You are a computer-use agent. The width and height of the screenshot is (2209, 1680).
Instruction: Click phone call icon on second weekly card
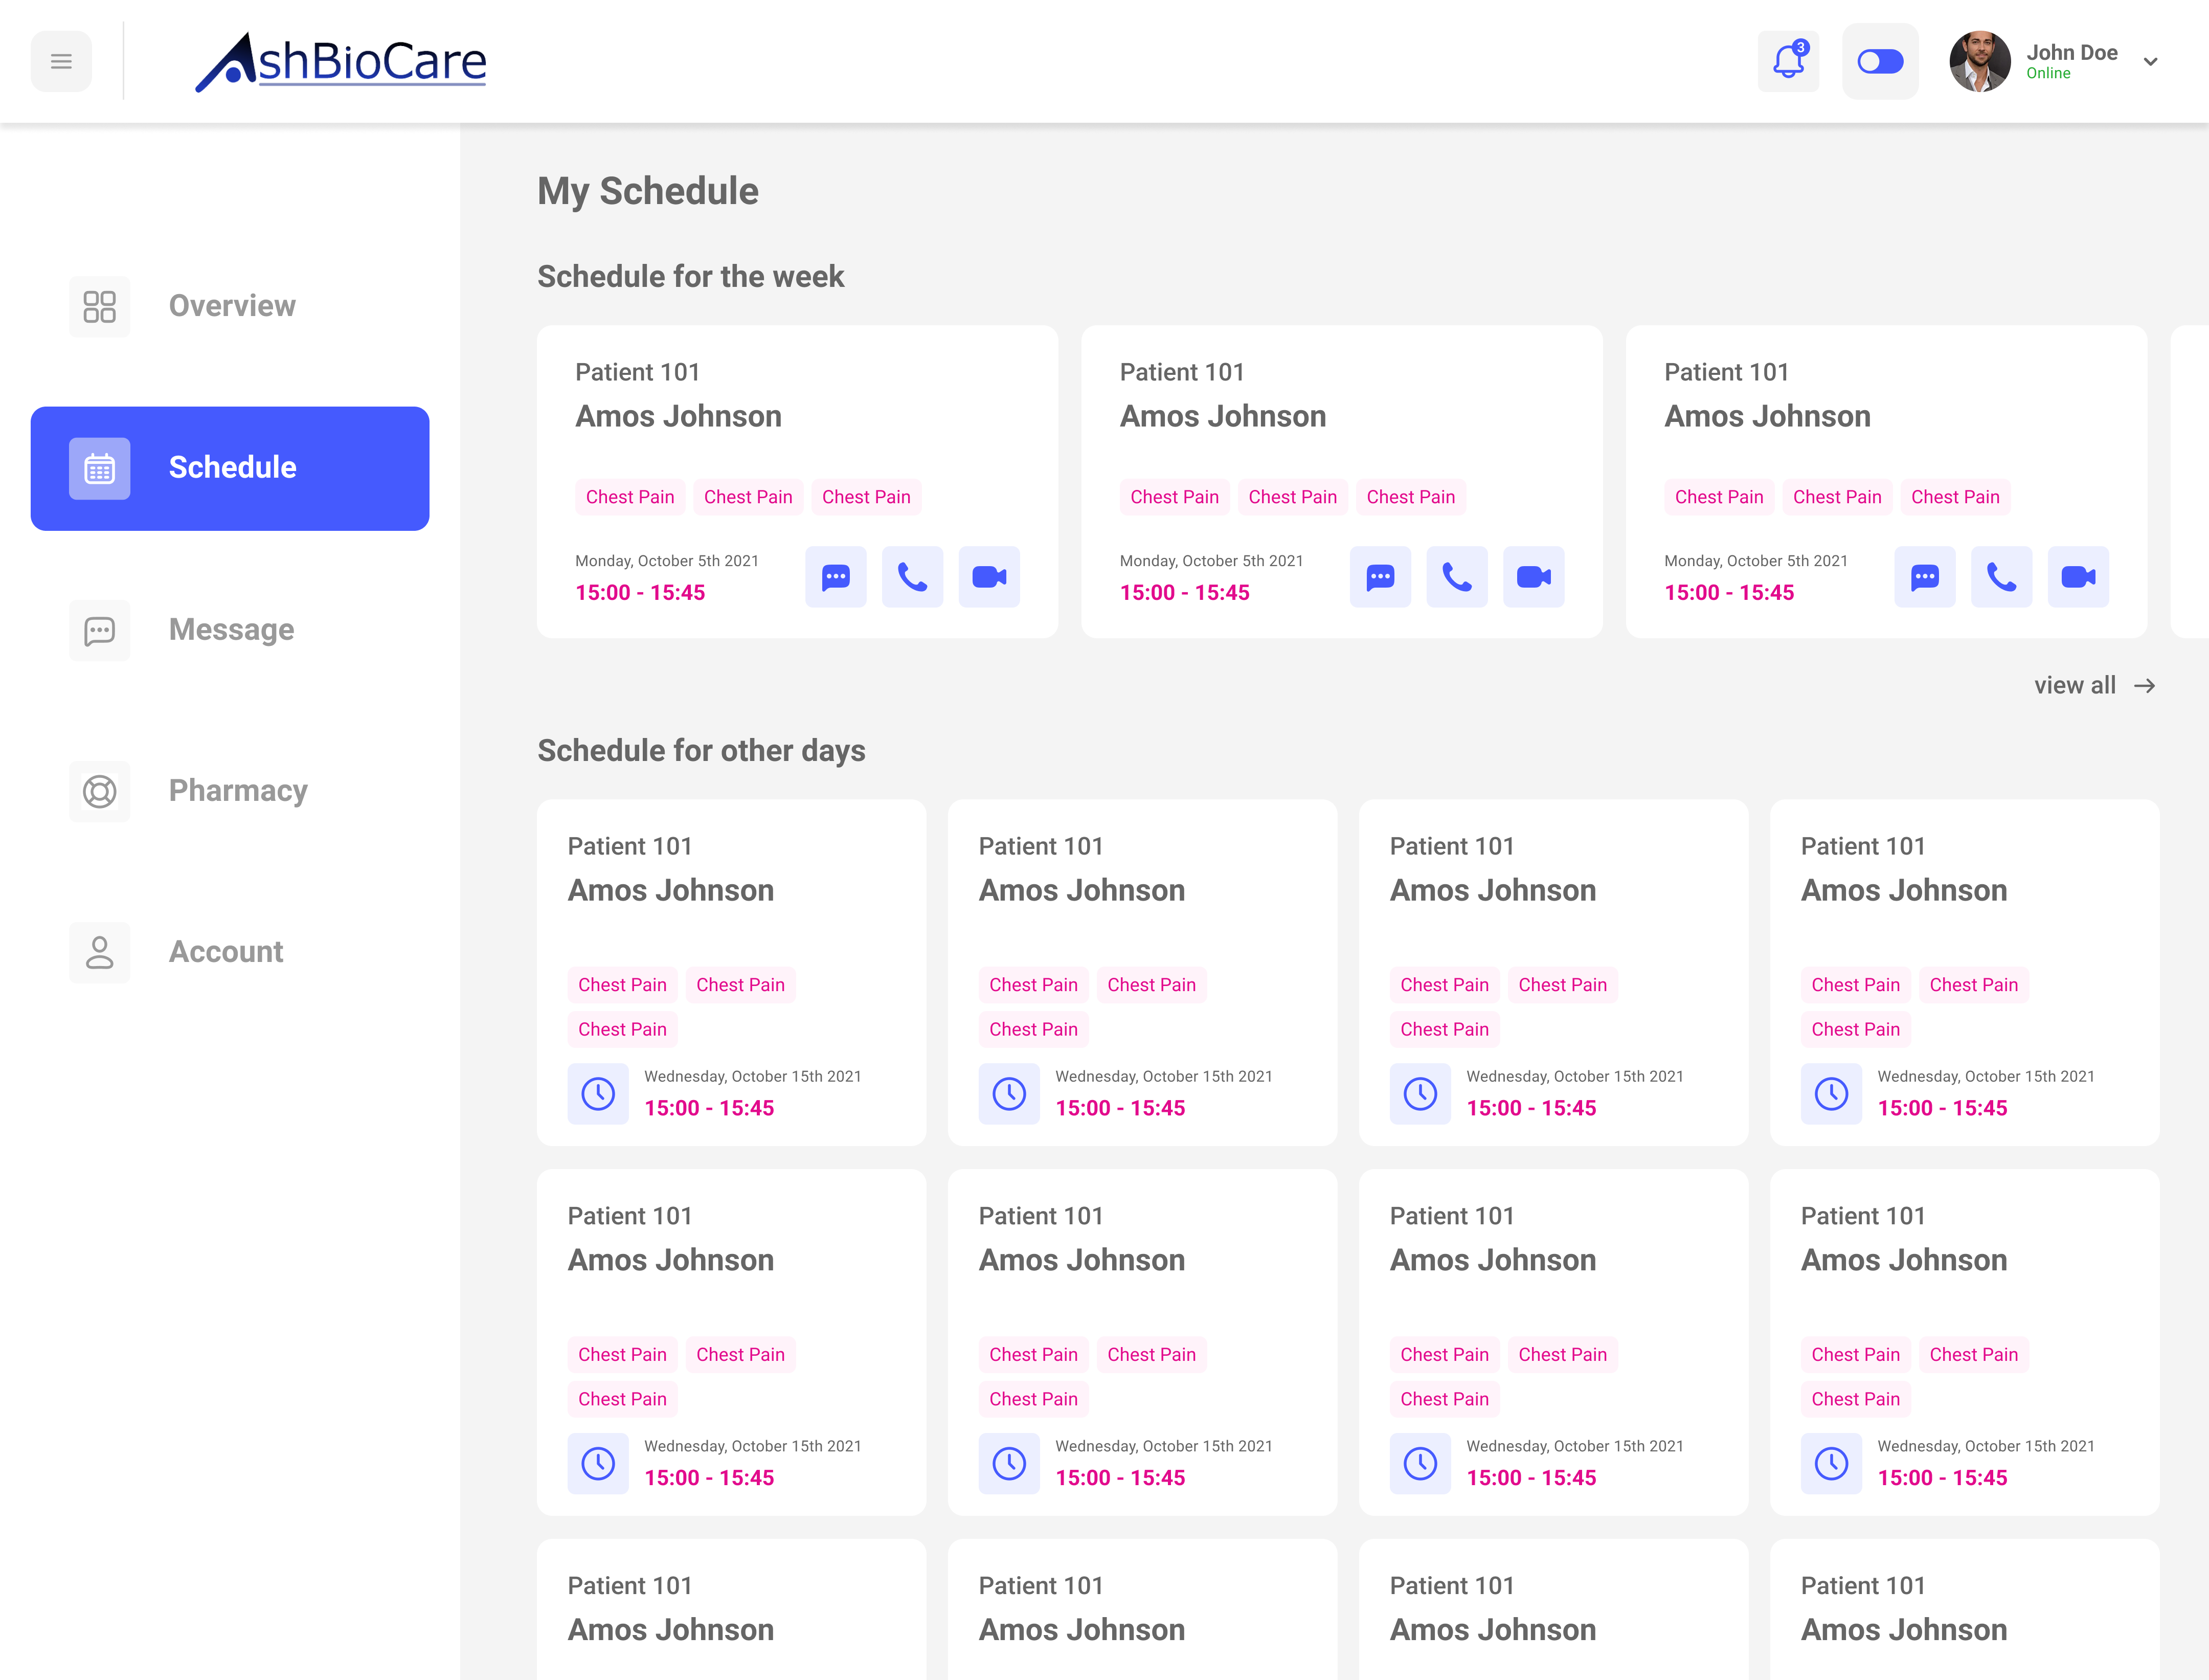(x=1457, y=577)
